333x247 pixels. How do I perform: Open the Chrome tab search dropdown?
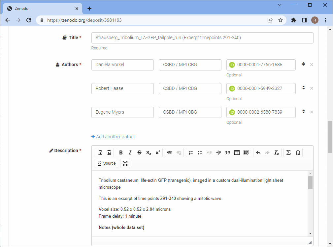click(280, 5)
